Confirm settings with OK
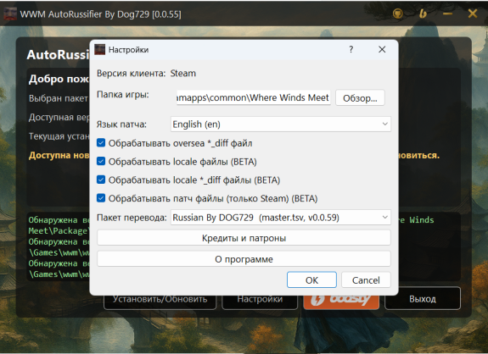The image size is (488, 354). pos(311,280)
